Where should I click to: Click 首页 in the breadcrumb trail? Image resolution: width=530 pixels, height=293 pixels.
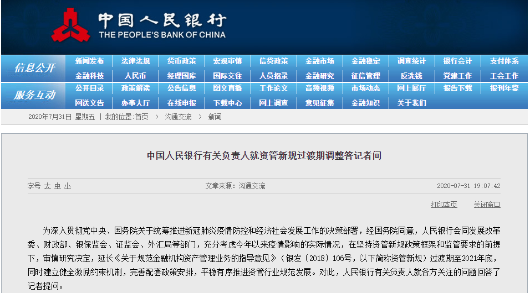click(141, 117)
